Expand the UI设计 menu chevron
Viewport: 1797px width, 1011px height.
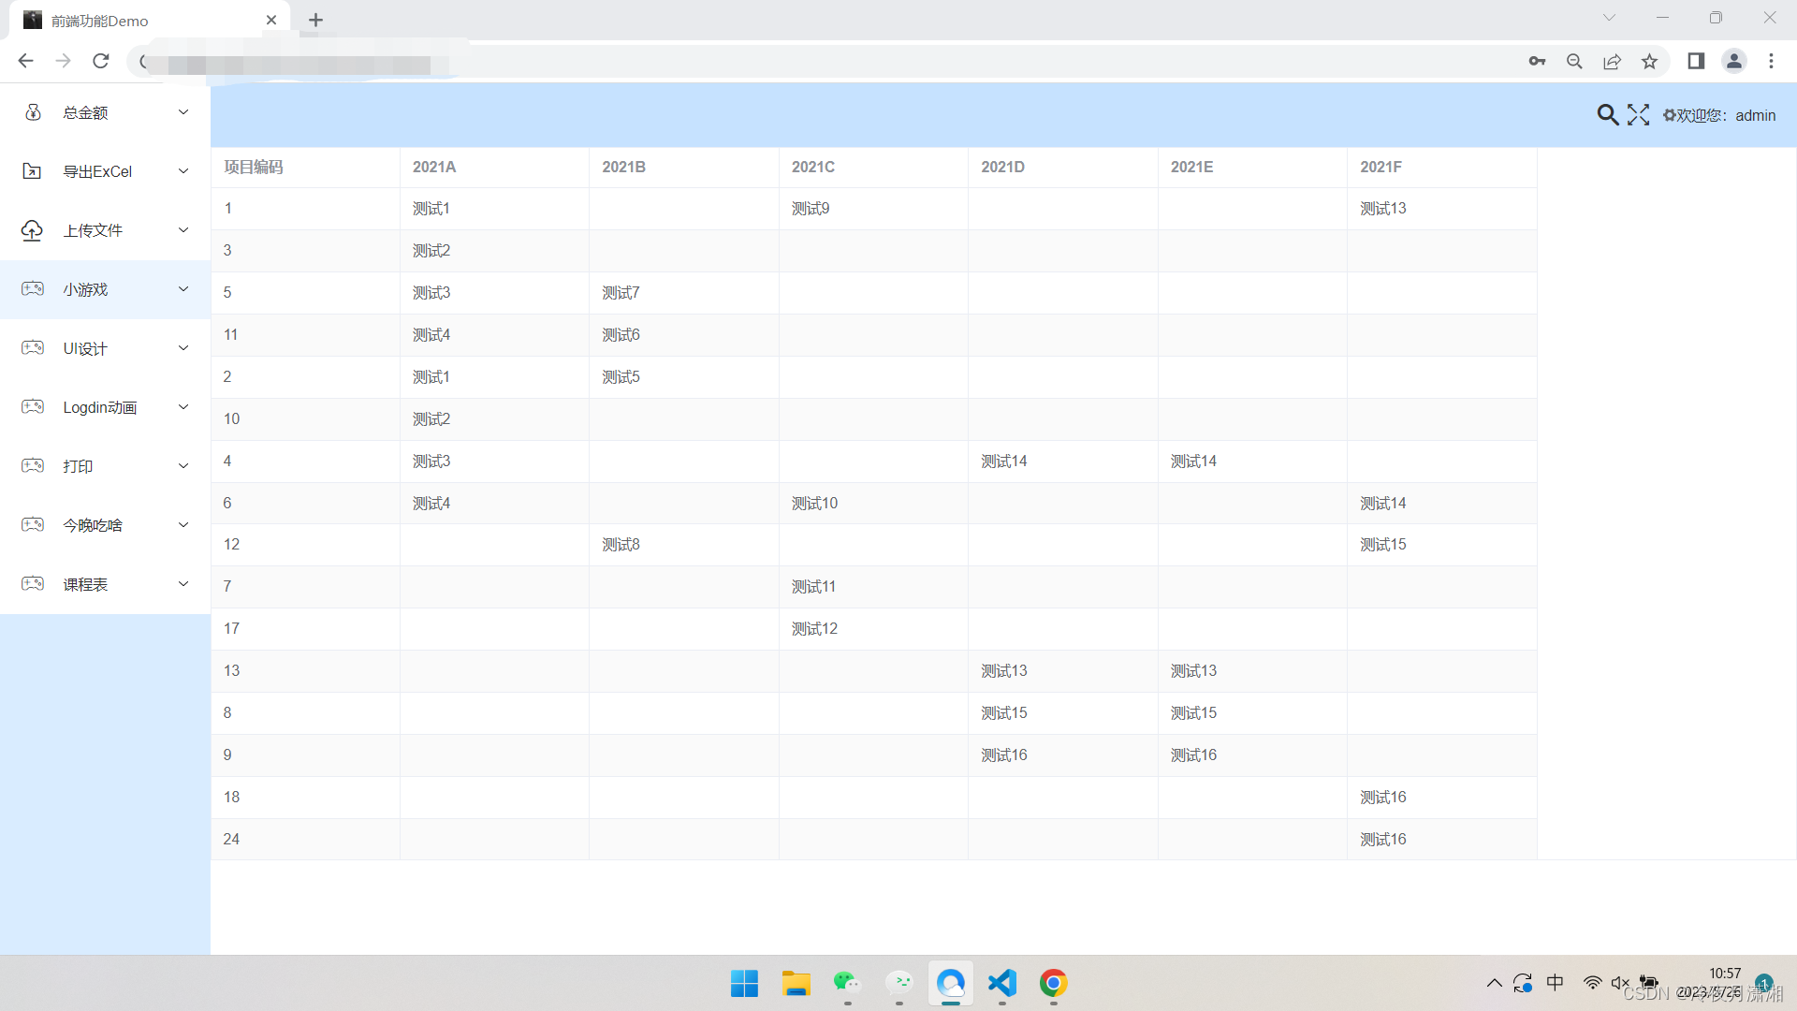[183, 348]
